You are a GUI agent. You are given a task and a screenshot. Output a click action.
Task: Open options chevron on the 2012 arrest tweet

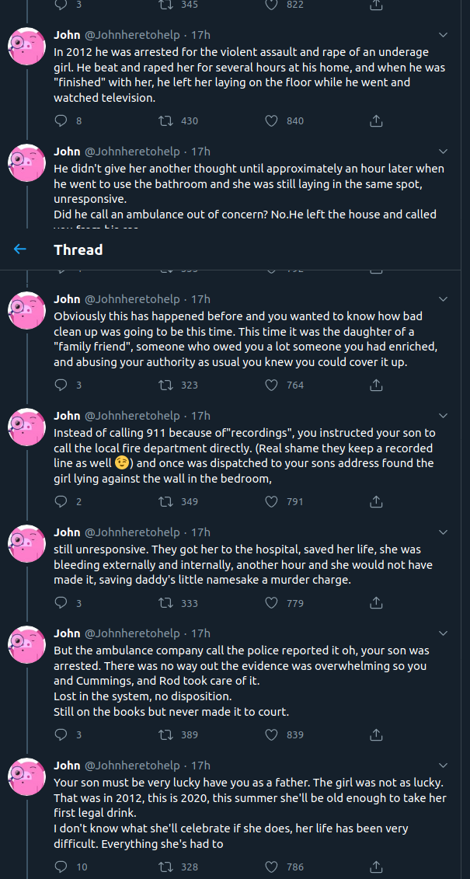coord(443,35)
